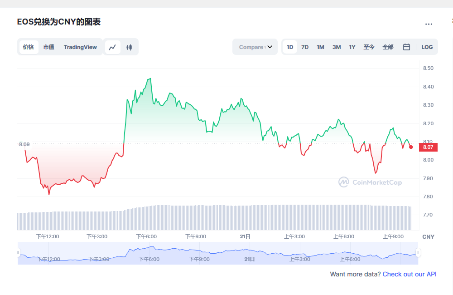This screenshot has height=295, width=453.
Task: Select the 1D time range
Action: point(290,47)
